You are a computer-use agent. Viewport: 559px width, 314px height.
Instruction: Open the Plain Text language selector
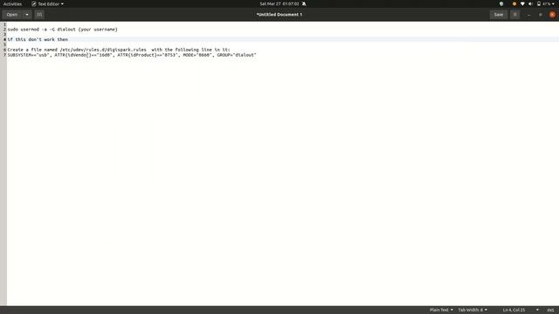point(441,311)
